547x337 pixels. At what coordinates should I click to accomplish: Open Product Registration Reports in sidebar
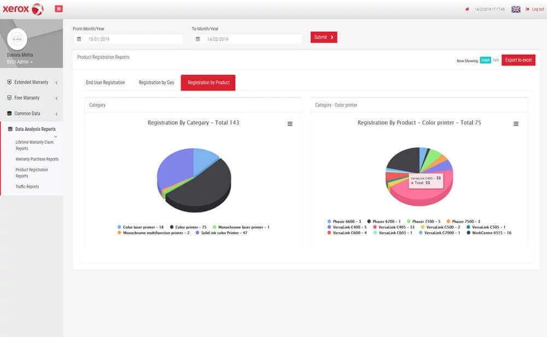[x=32, y=173]
